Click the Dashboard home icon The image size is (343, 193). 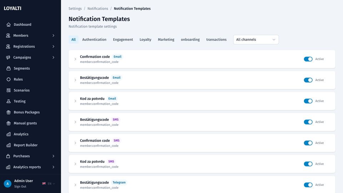point(9,25)
